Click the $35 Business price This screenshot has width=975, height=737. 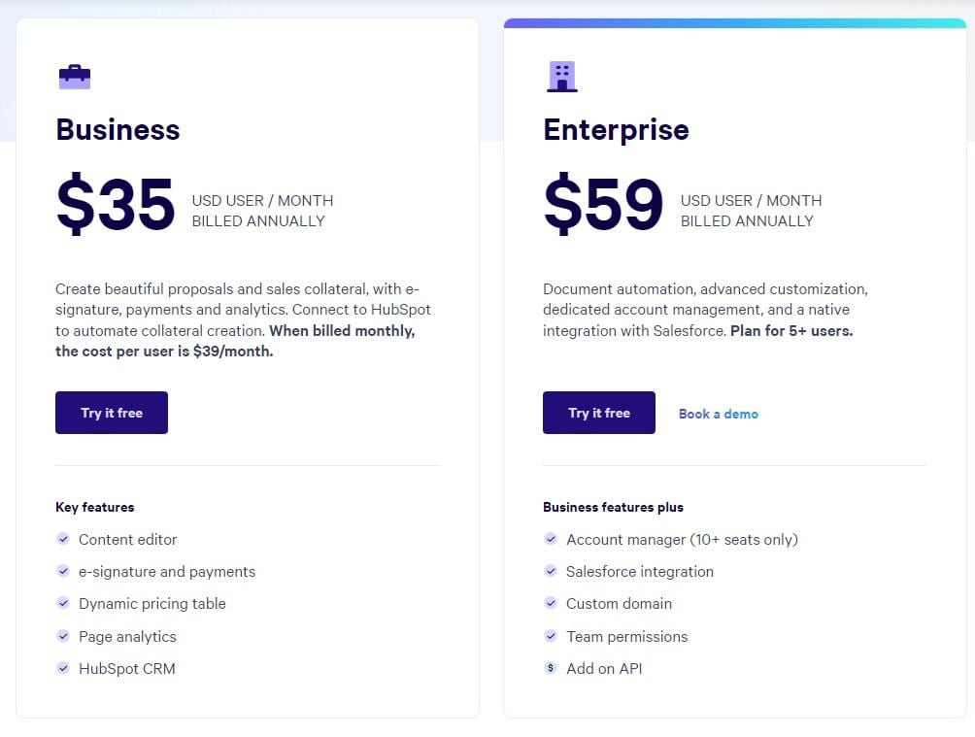coord(116,204)
